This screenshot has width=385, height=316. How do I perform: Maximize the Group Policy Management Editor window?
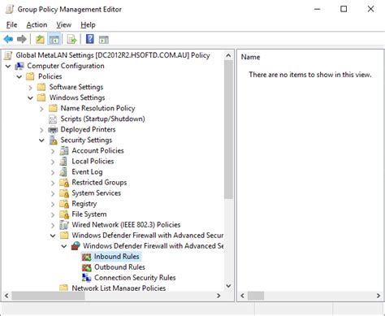344,9
